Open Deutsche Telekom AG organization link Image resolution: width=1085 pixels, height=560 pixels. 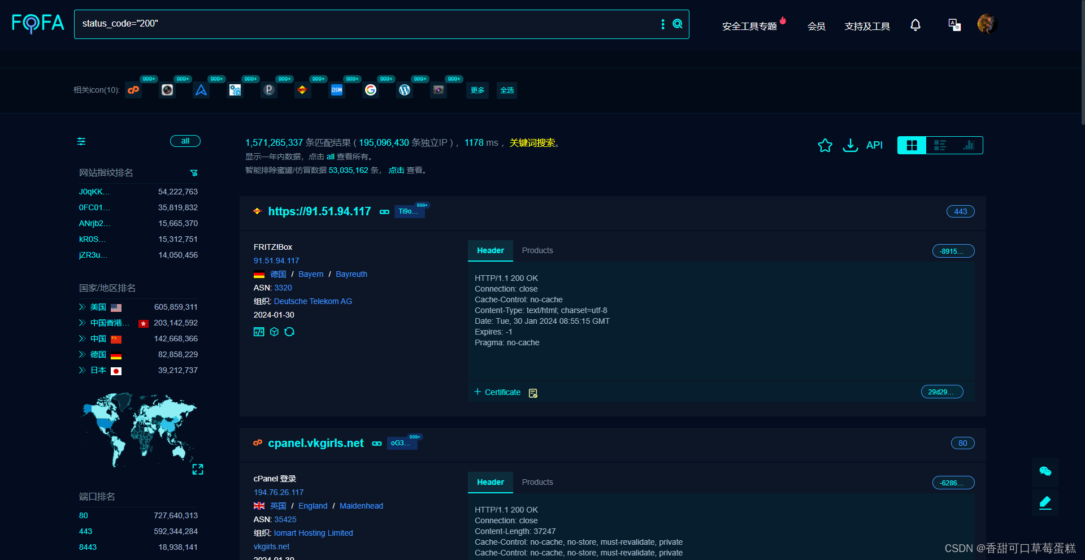pos(313,301)
